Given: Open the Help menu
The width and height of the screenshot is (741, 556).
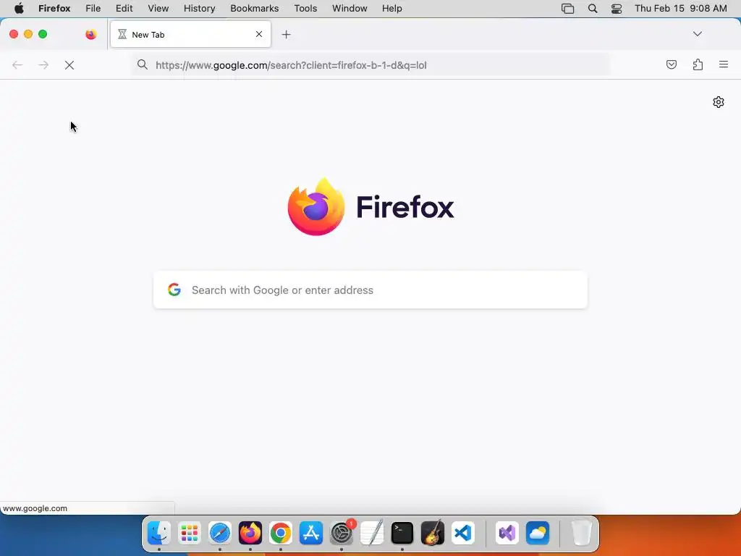Looking at the screenshot, I should click(392, 9).
